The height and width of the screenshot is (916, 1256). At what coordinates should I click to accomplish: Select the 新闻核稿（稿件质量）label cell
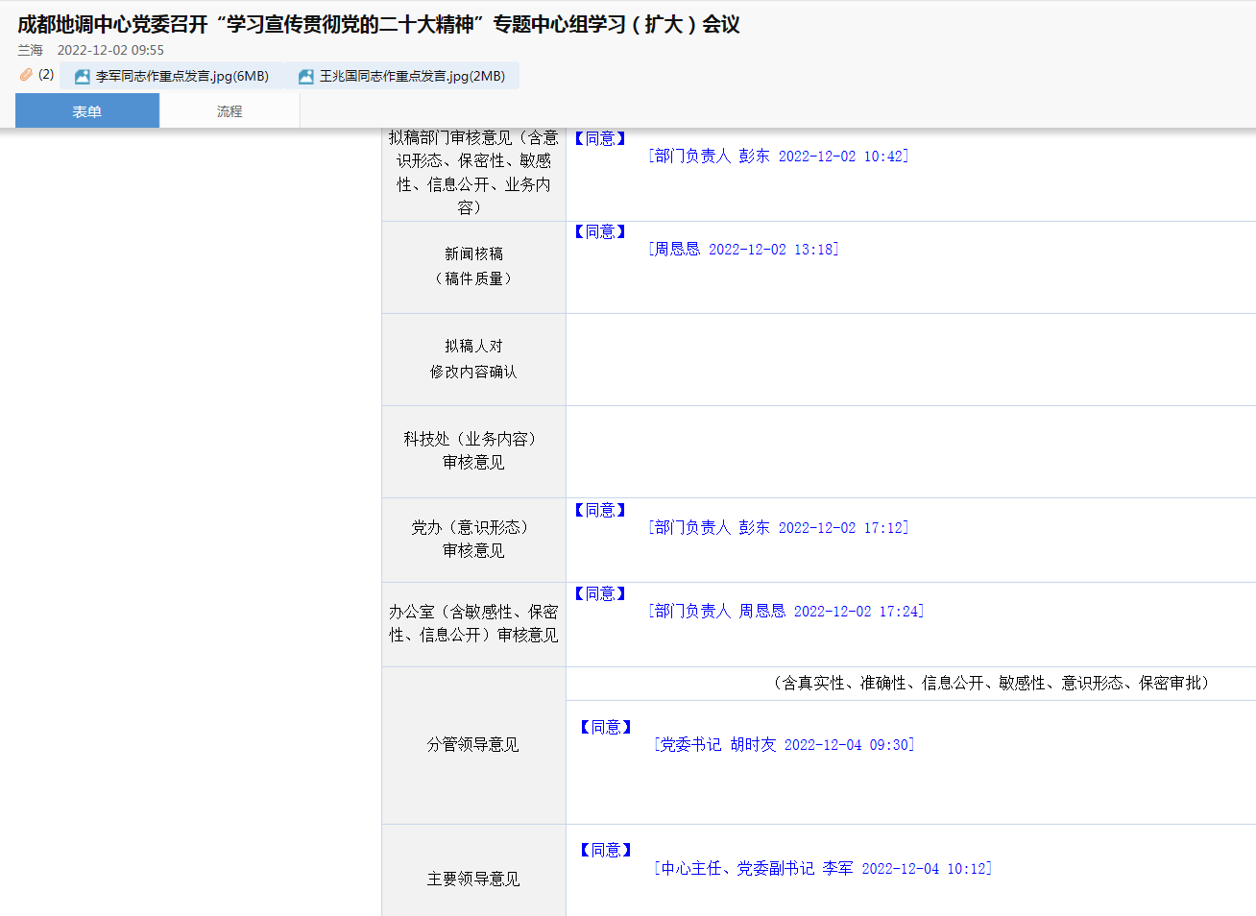pyautogui.click(x=473, y=267)
